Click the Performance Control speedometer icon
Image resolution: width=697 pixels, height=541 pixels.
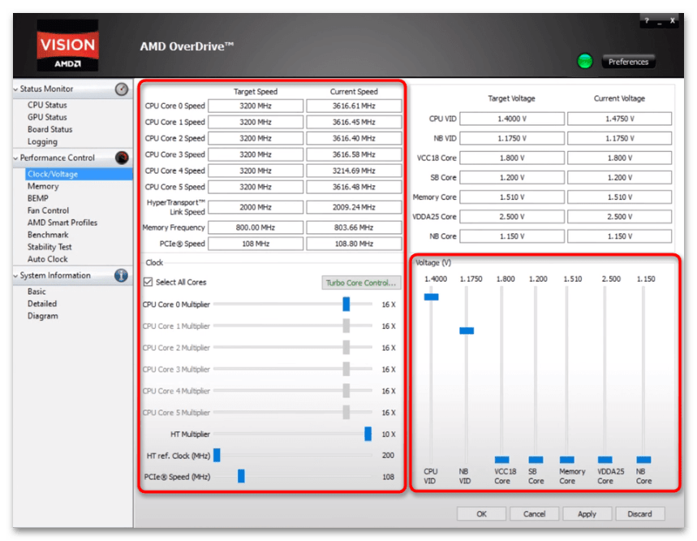coord(122,158)
